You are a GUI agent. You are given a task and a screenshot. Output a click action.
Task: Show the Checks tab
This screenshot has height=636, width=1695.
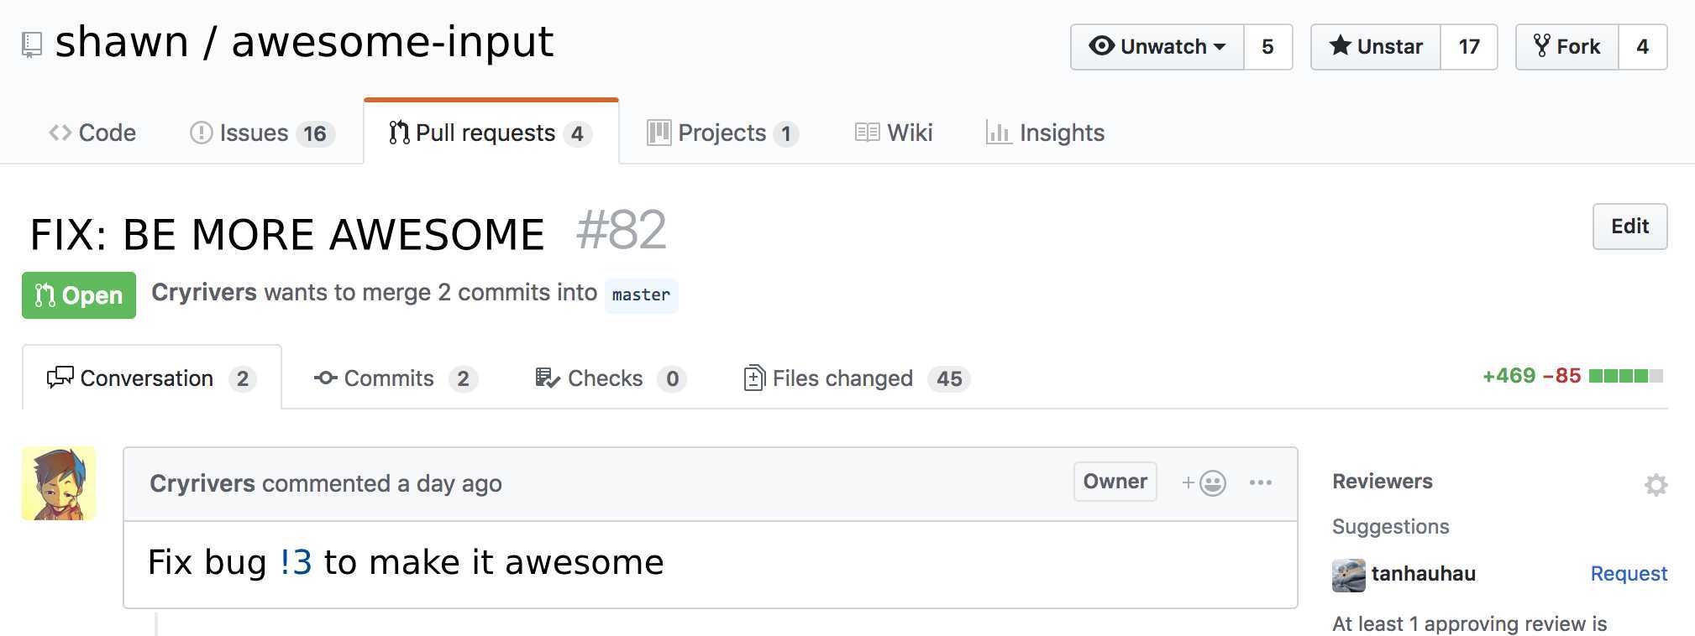[x=611, y=378]
